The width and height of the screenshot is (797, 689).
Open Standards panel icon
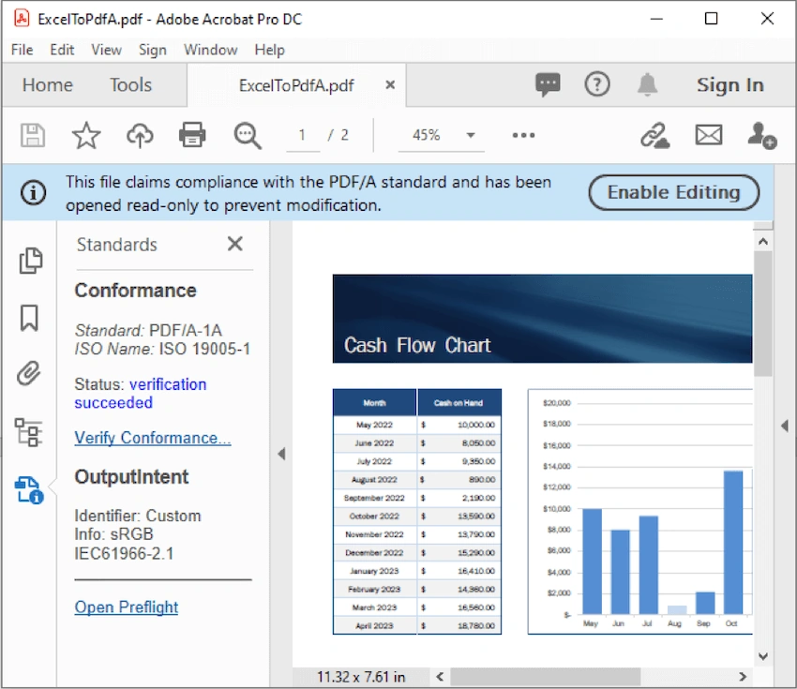pos(29,490)
